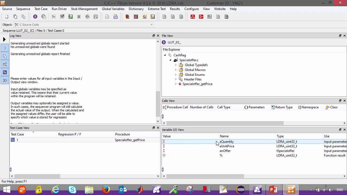Click the yellow G toolbar icon
Image resolution: width=347 pixels, height=195 pixels.
[x=144, y=17]
